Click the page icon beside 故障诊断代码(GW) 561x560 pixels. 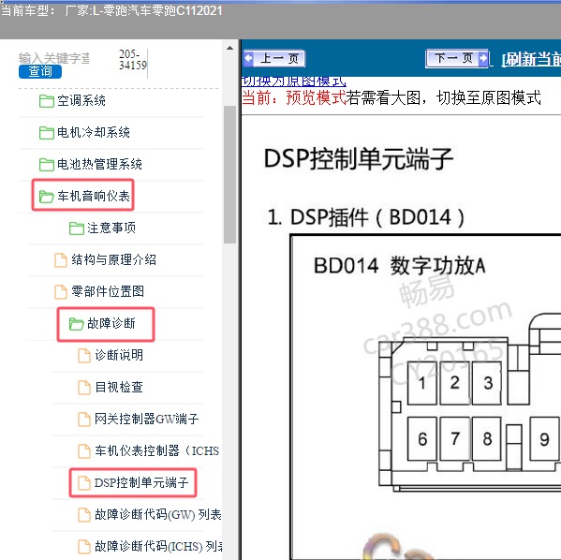click(84, 515)
